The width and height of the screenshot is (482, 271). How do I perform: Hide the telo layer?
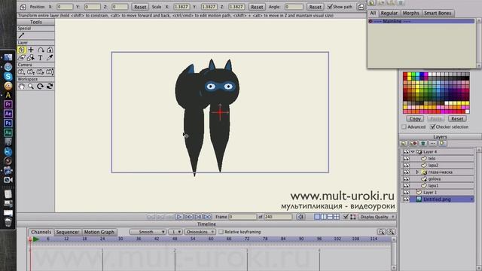point(406,159)
